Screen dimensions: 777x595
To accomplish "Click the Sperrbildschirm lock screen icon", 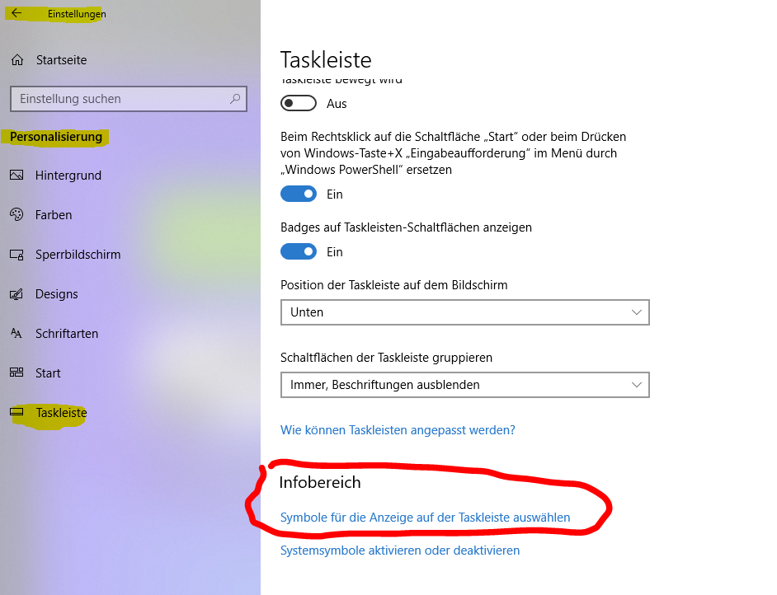I will point(16,255).
